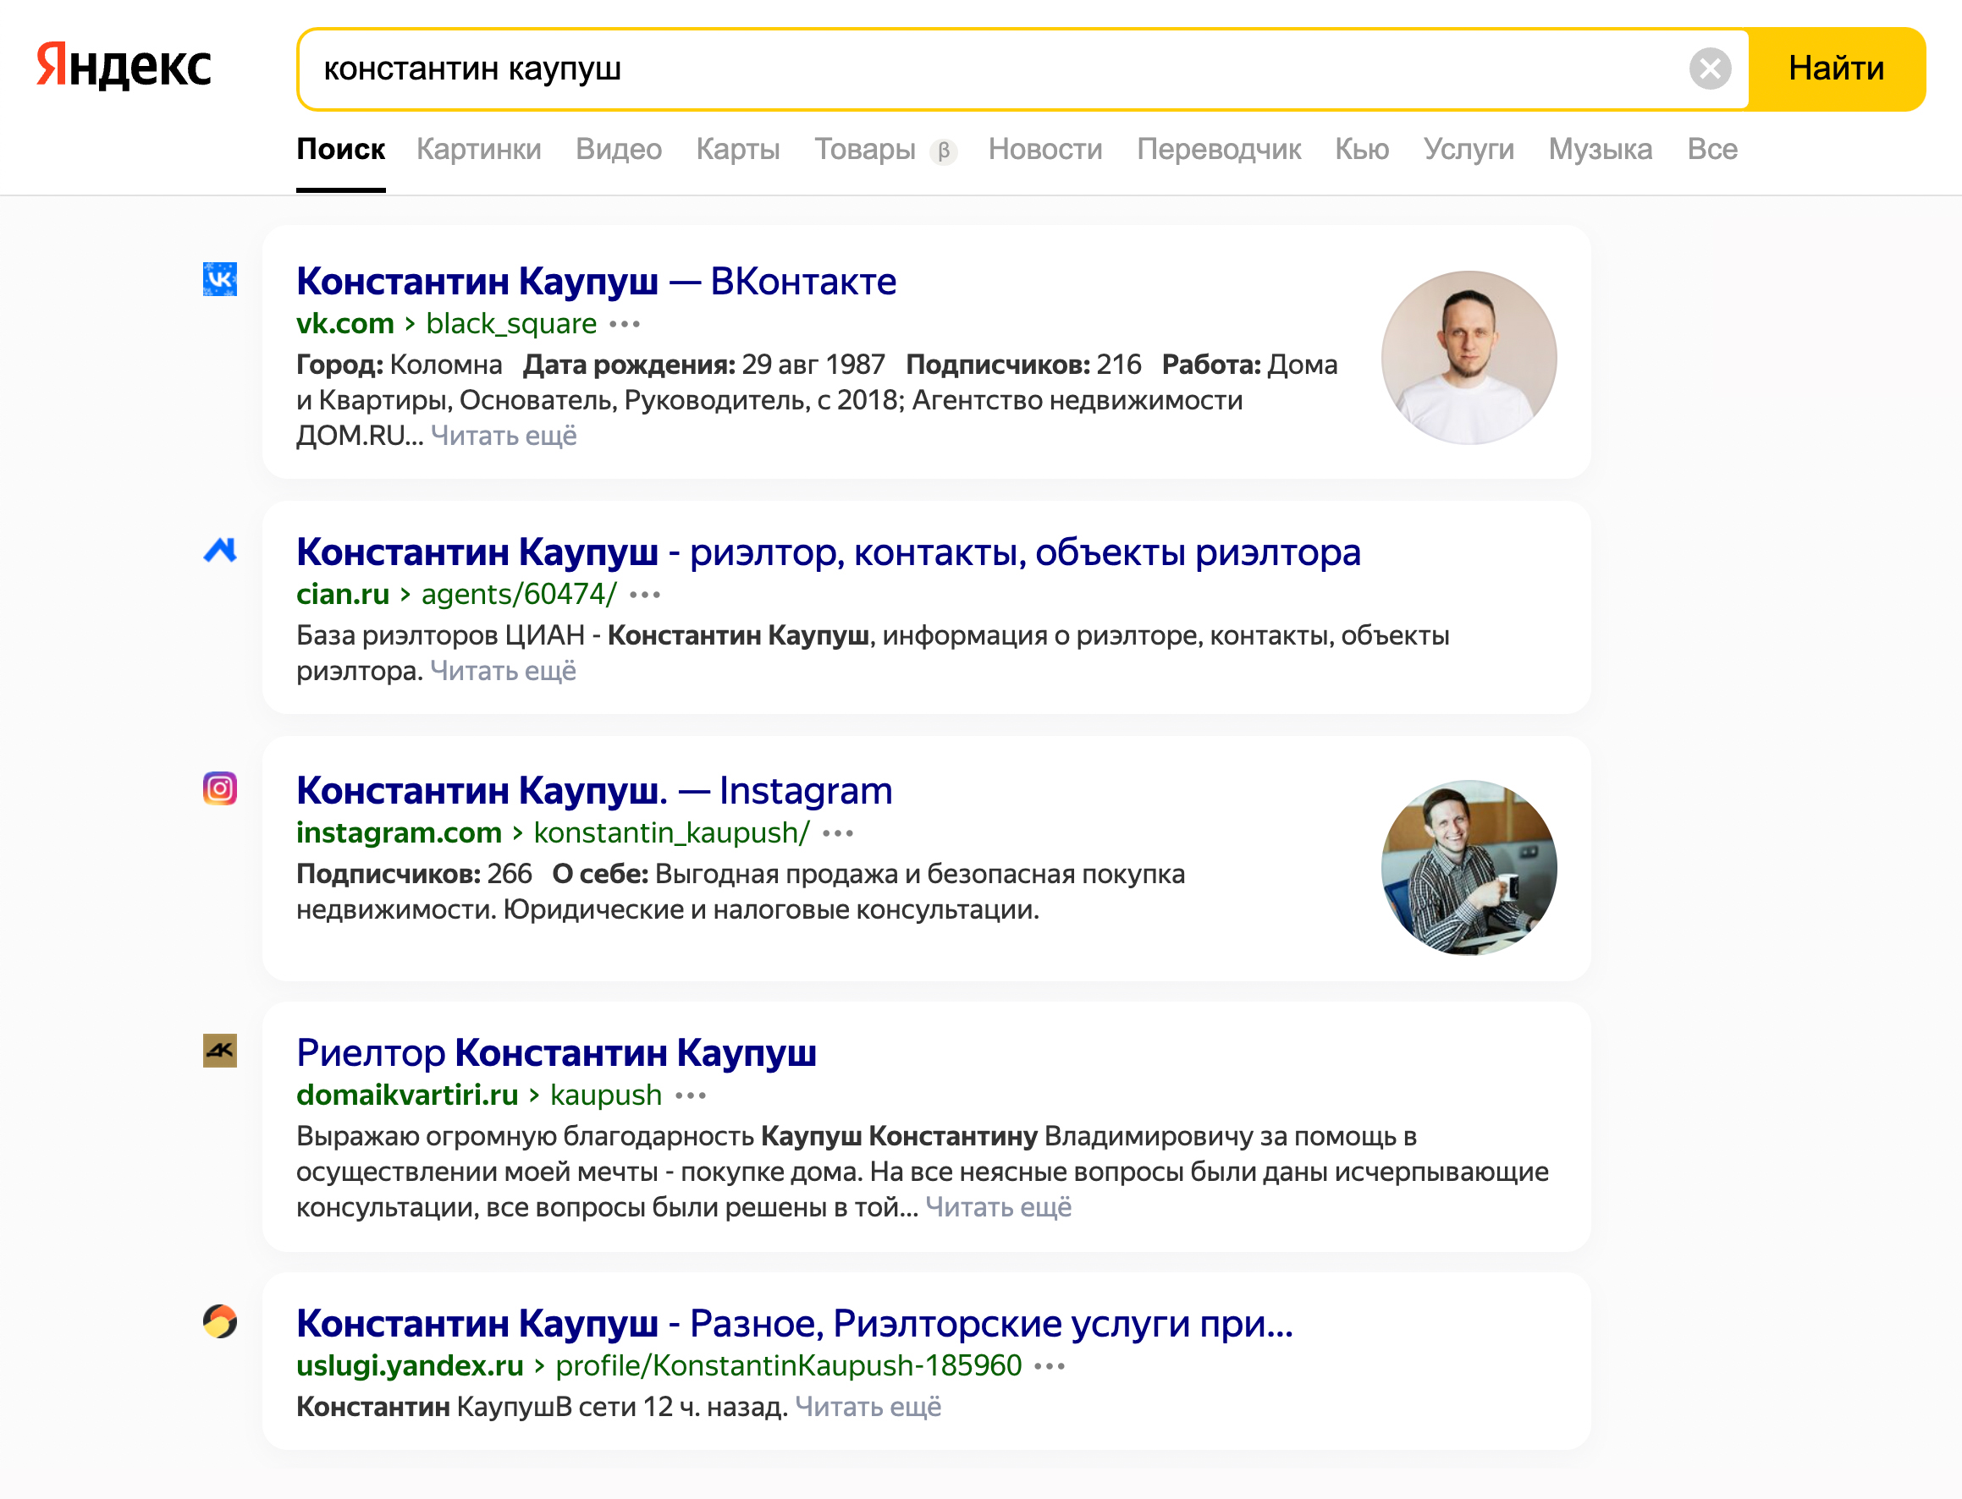Click the domaikvartiri favicon icon

point(219,1051)
